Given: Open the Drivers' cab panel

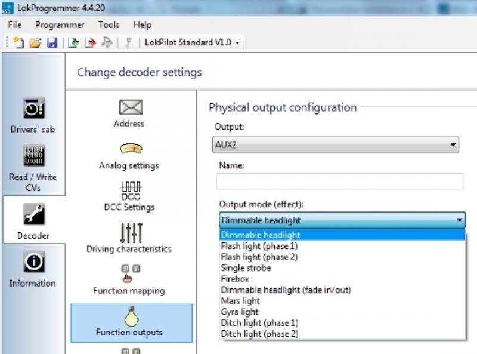Looking at the screenshot, I should tap(33, 115).
